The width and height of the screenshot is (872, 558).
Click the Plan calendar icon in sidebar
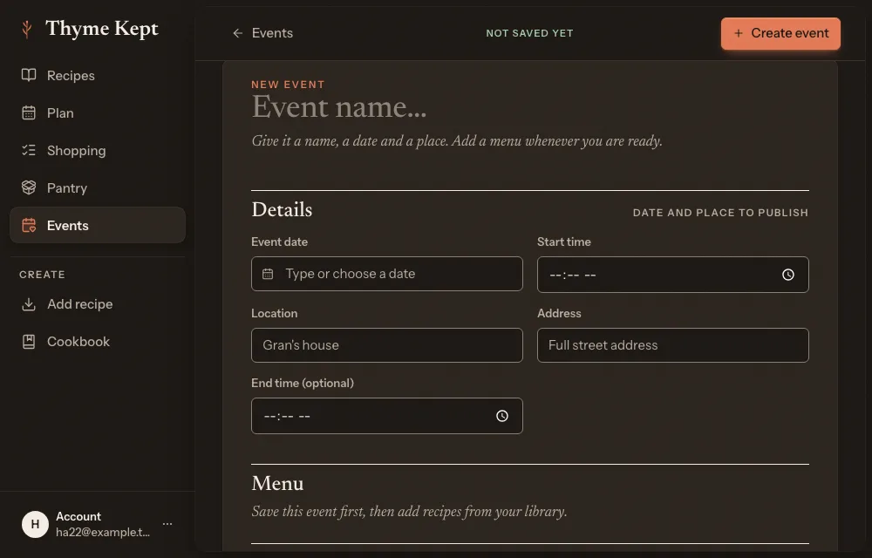click(x=29, y=112)
